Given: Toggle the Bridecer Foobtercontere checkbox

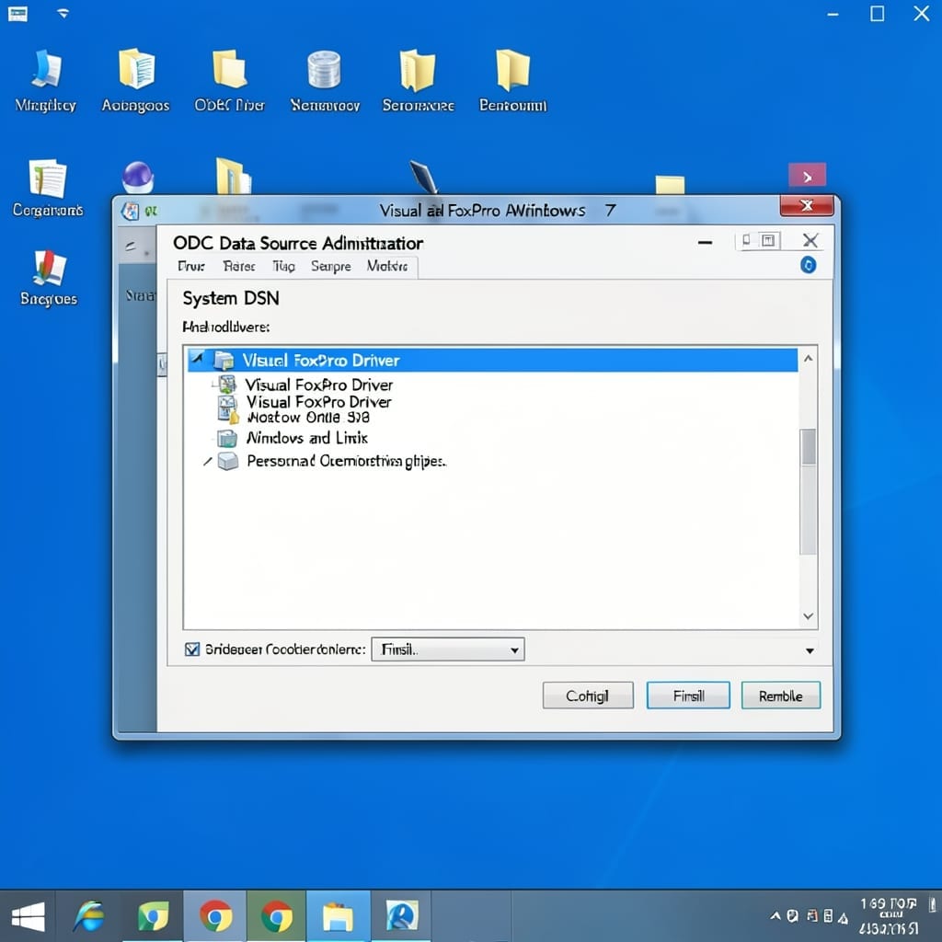Looking at the screenshot, I should pyautogui.click(x=192, y=649).
